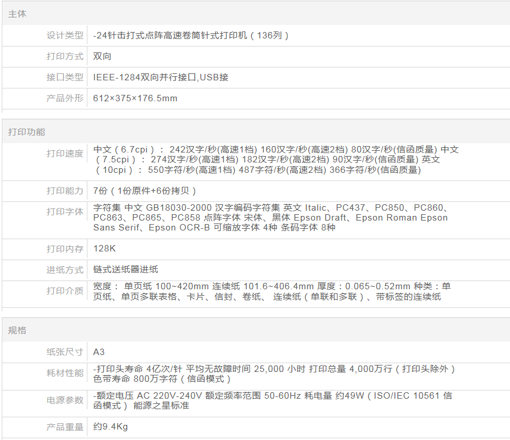This screenshot has height=440, width=510.
Task: Click the 规格 section header
Action: 17,331
